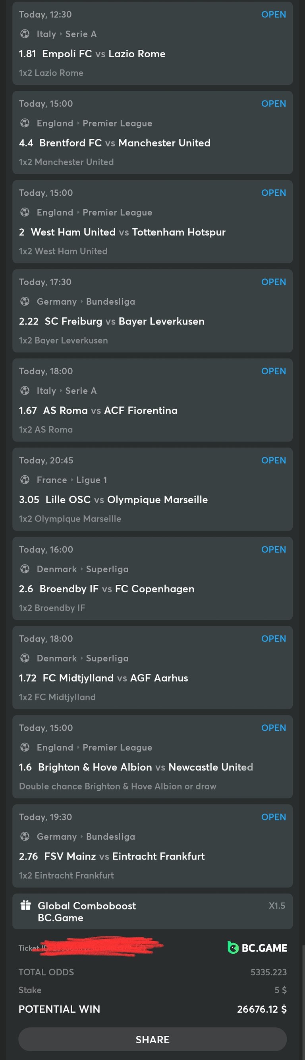Click soccer icon on Mainz vs Frankfurt card
Viewport: 305px width, 1060px height.
click(x=25, y=836)
